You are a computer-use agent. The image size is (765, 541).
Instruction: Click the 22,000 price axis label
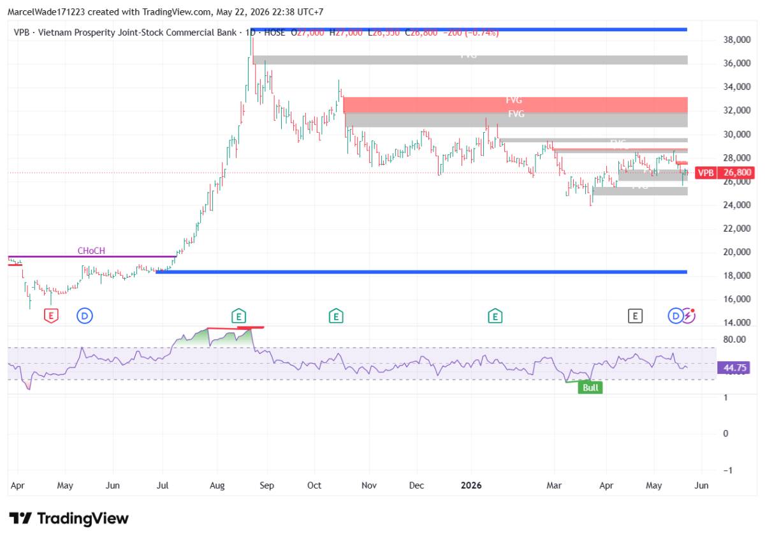736,228
